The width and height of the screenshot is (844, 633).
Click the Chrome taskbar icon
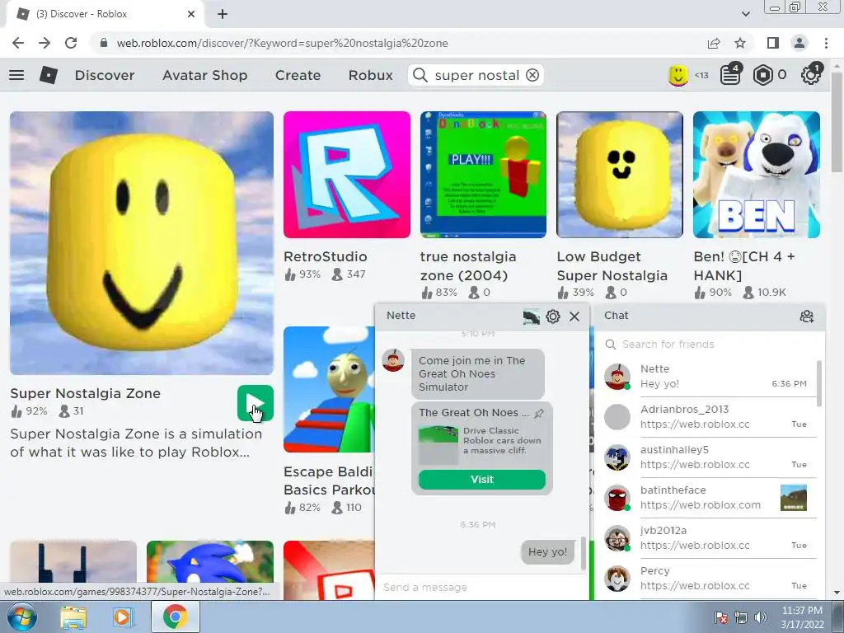point(175,617)
